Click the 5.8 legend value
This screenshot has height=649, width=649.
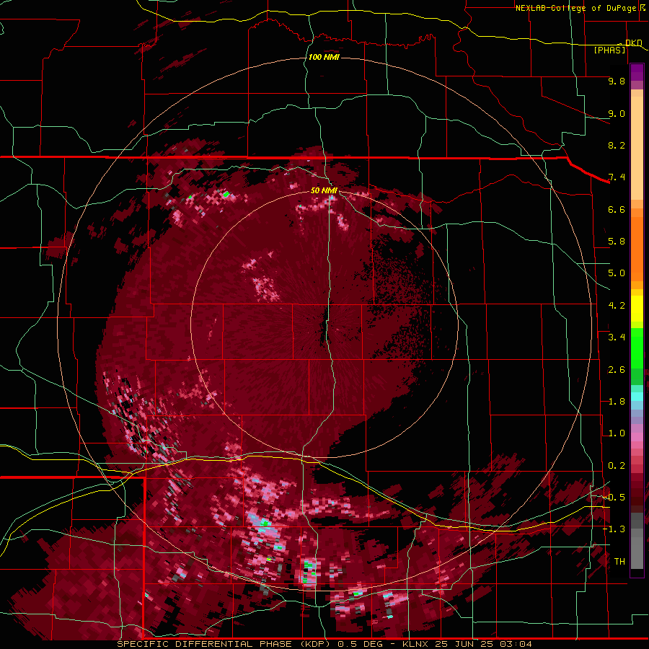(x=617, y=242)
